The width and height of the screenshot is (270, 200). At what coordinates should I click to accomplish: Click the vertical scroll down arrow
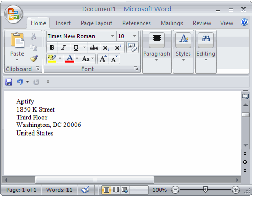[x=245, y=145]
